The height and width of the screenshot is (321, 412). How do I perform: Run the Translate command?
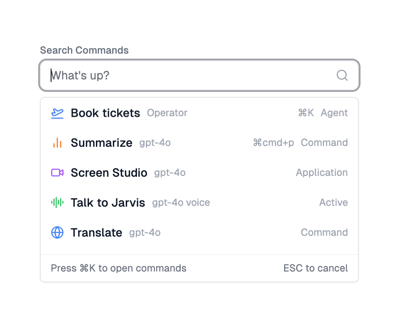[97, 233]
